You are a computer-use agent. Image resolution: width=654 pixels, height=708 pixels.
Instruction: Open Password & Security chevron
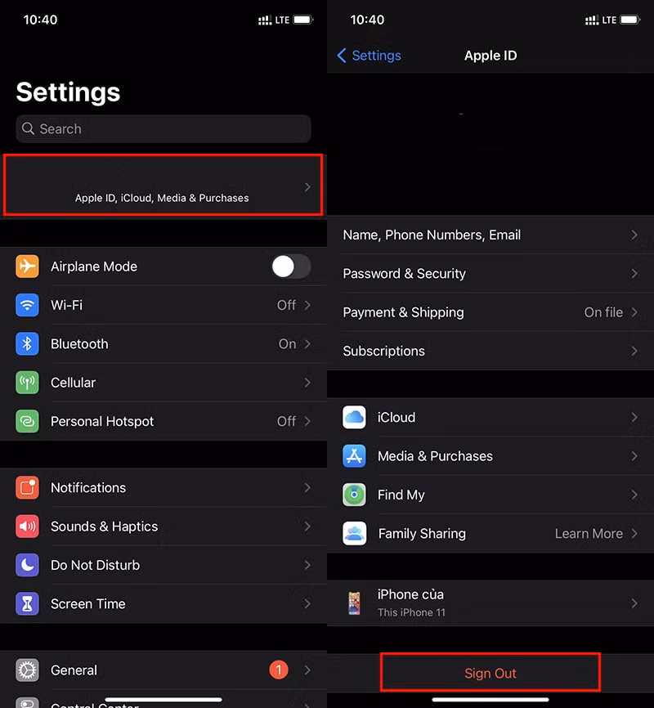point(634,274)
